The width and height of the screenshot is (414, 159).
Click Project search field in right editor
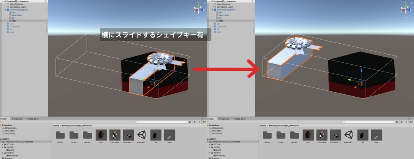(369, 122)
